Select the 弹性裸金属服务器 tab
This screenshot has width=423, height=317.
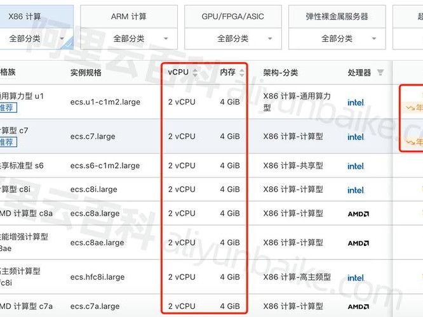337,16
